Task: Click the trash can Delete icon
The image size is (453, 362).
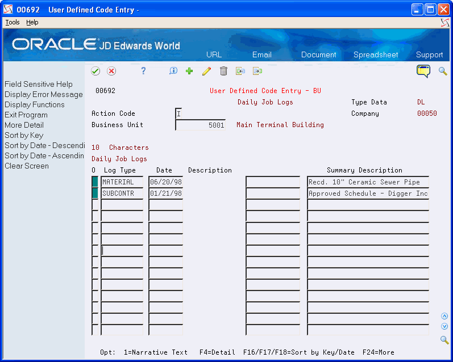Action: pos(223,71)
